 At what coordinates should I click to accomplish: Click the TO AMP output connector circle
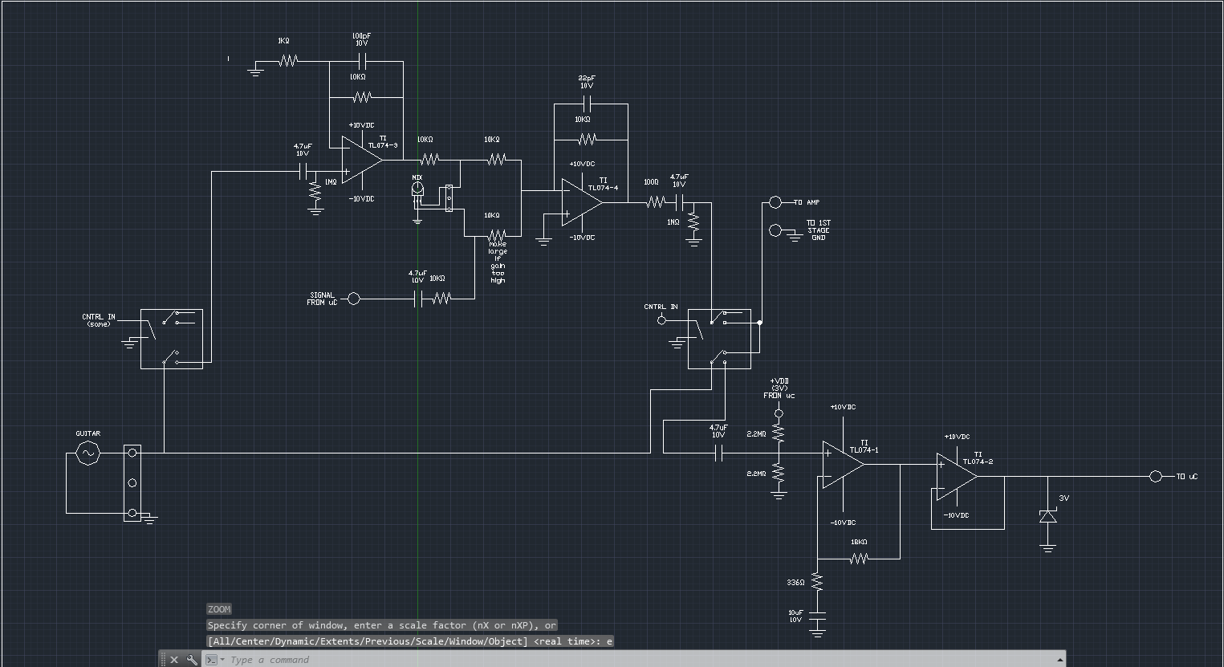[775, 202]
